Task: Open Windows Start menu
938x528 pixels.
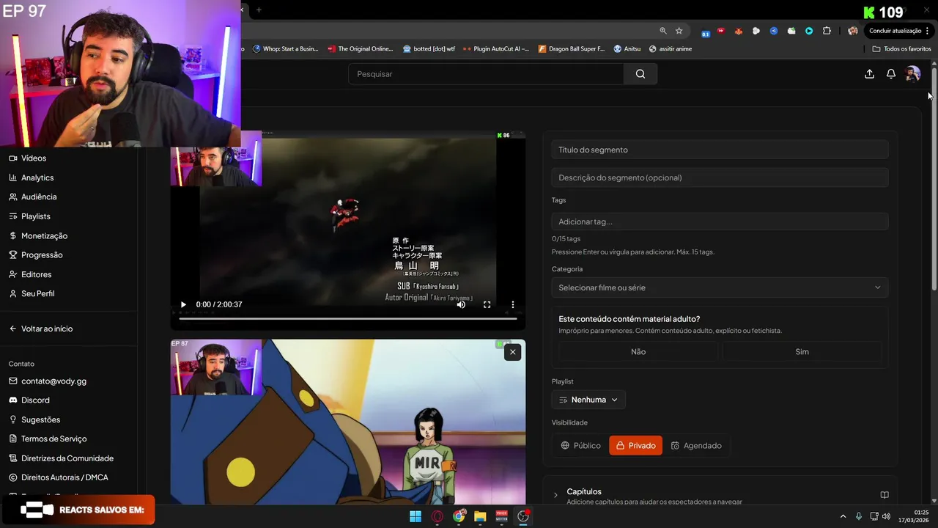Action: pyautogui.click(x=416, y=516)
